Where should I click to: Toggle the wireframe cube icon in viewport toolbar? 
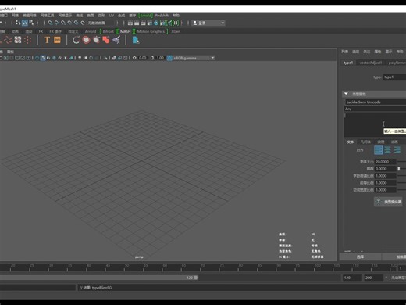(x=37, y=58)
